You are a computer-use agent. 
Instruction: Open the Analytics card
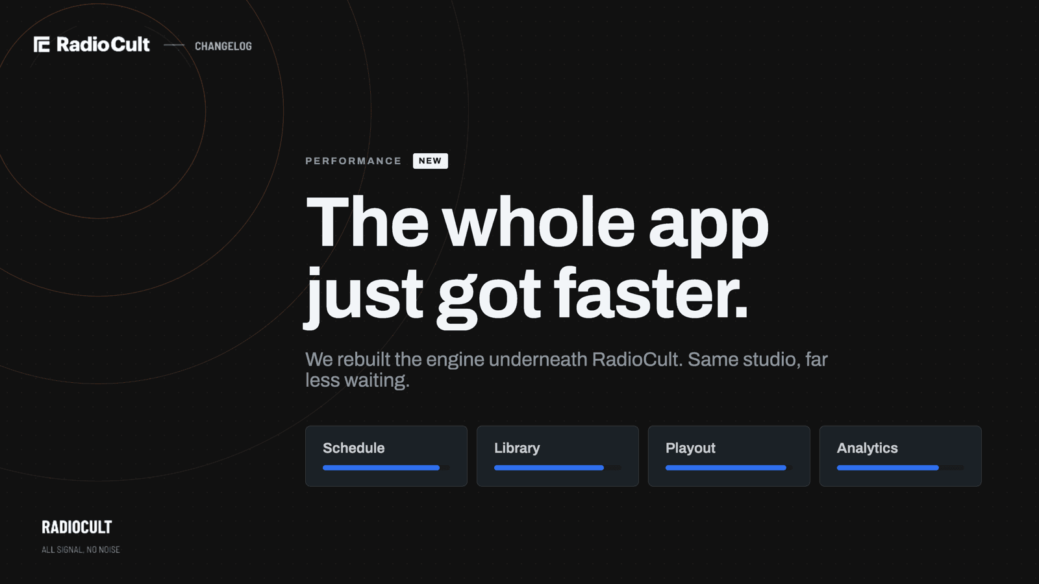pos(901,456)
